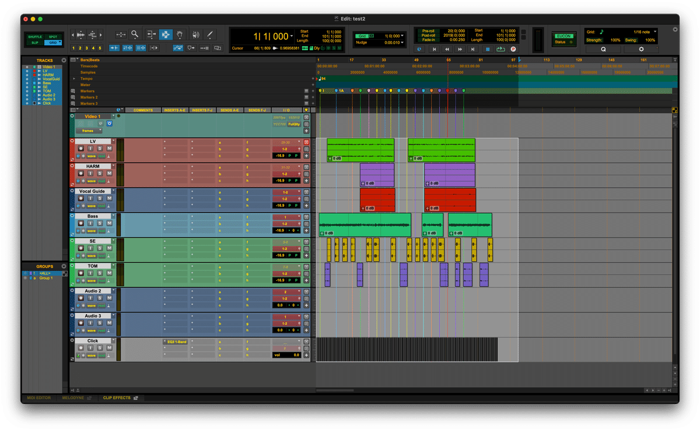
Task: Toggle Automation Follows Edit button
Action: [178, 48]
